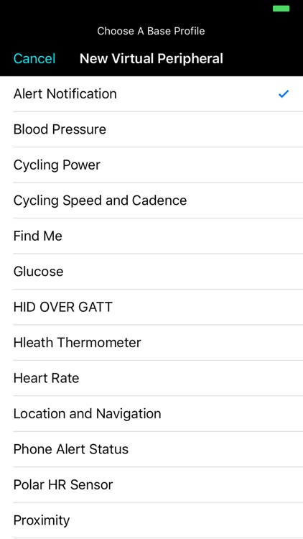Screen dimensions: 303x539
Task: Cancel the new virtual peripheral setup
Action: click(34, 59)
